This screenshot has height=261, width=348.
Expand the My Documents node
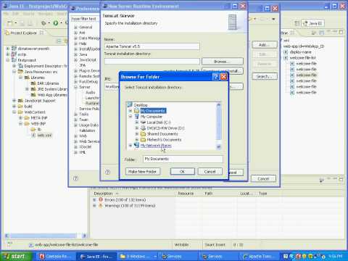(x=130, y=111)
